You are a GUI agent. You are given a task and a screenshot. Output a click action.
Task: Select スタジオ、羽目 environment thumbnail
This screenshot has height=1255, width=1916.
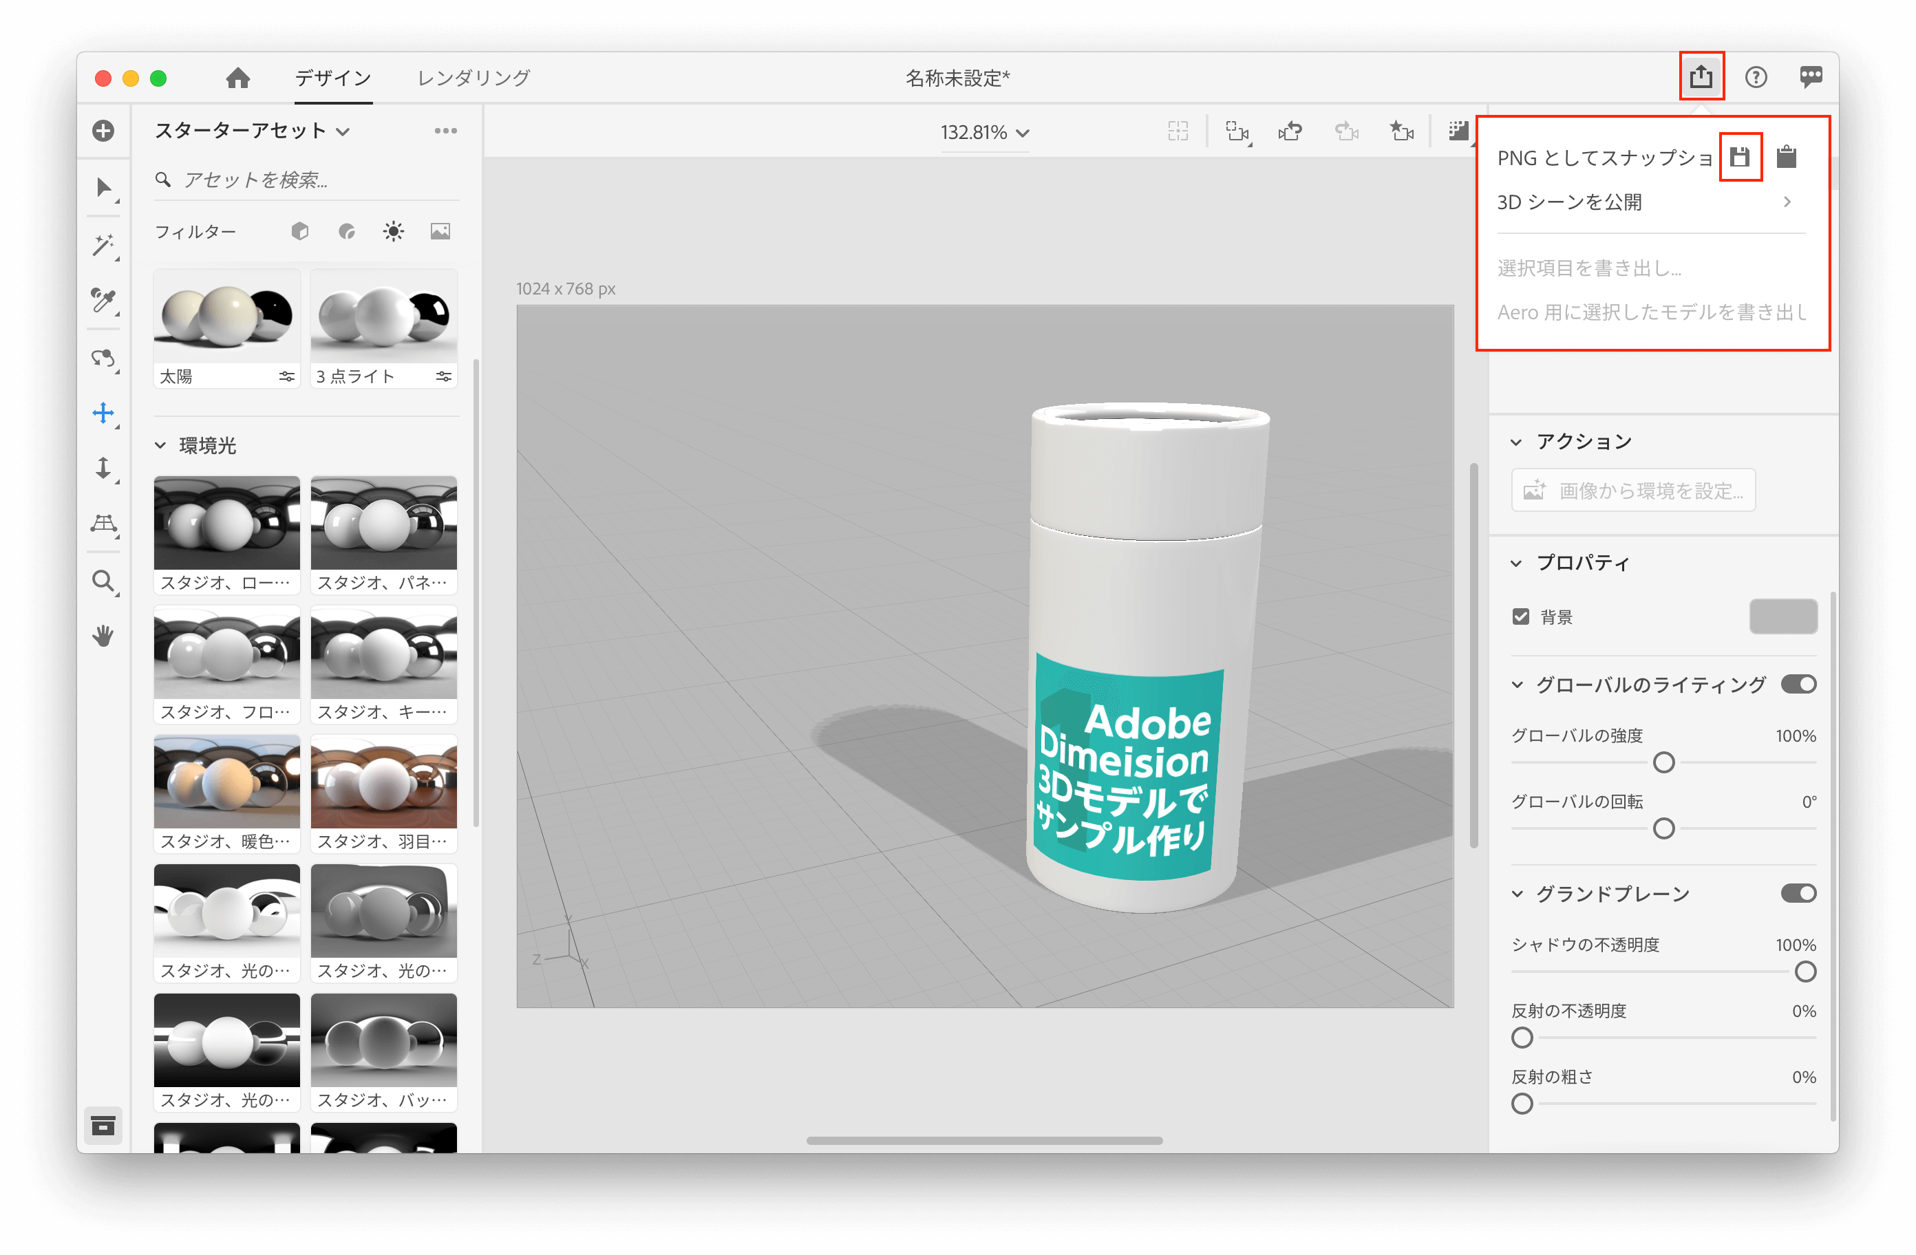click(x=383, y=782)
